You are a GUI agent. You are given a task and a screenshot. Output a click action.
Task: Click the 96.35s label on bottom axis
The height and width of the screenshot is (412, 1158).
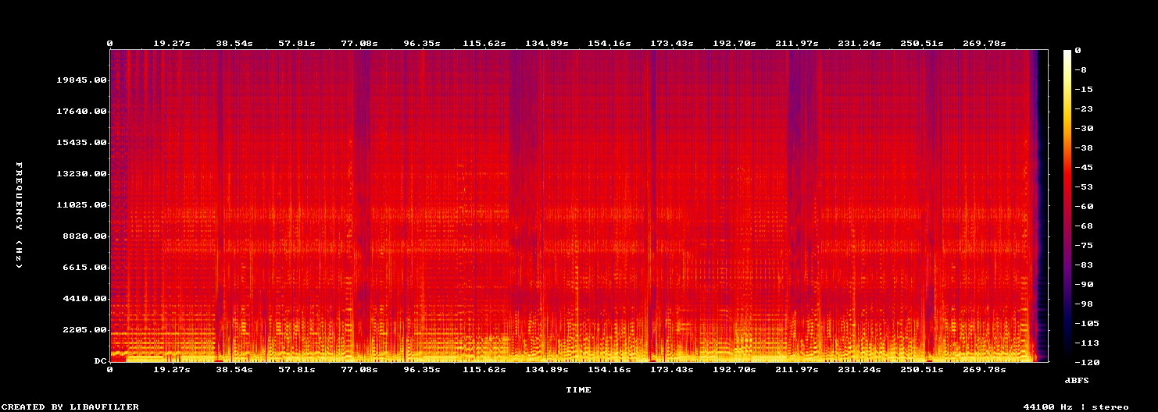[x=422, y=369]
